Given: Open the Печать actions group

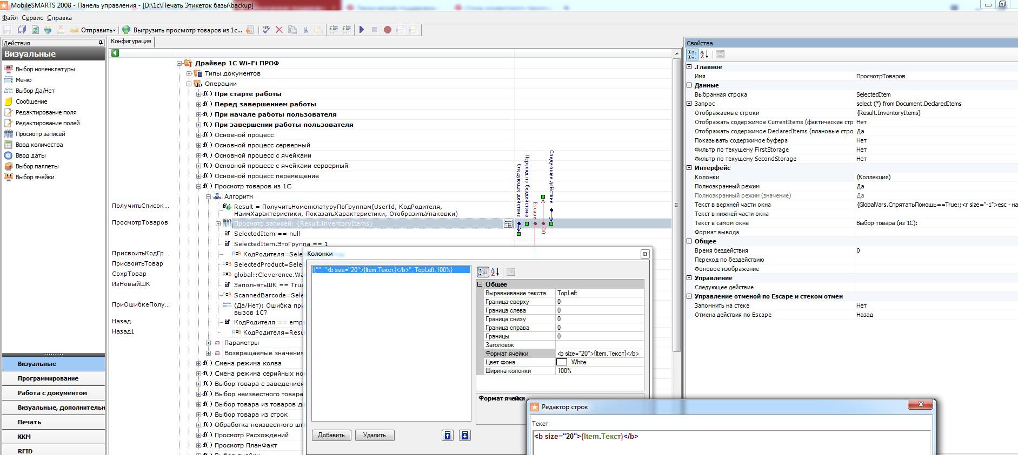Looking at the screenshot, I should [x=54, y=422].
